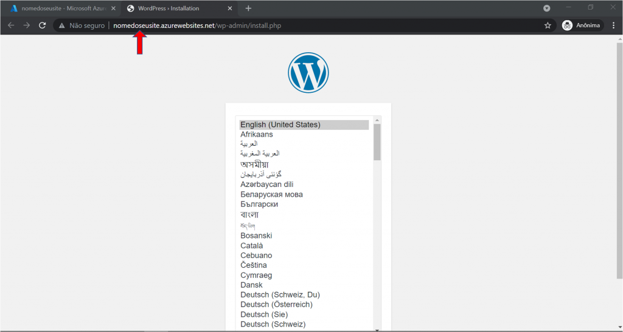The image size is (623, 332).
Task: Select English (United States) language
Action: tap(304, 125)
